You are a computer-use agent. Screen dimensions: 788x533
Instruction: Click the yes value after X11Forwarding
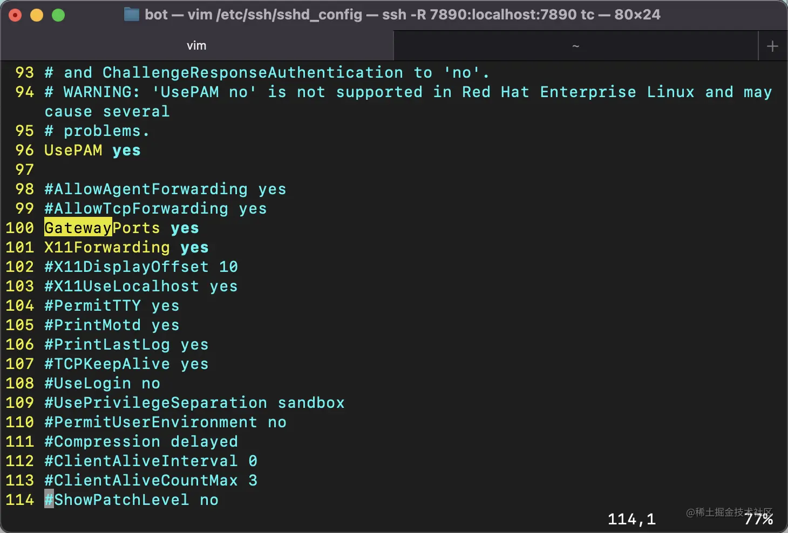coord(194,248)
